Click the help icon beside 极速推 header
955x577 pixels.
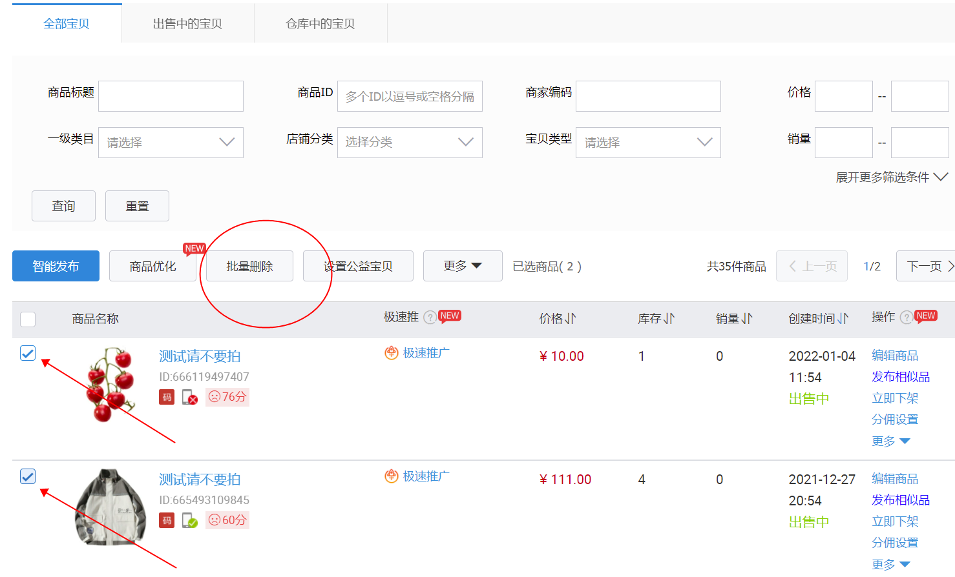point(430,318)
